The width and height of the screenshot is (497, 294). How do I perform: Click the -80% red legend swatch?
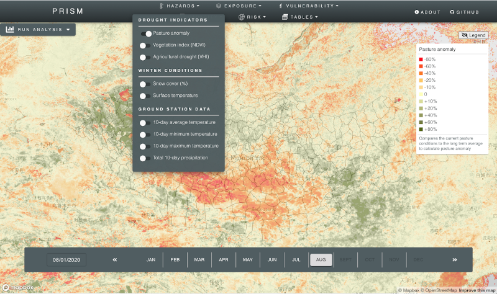click(421, 59)
